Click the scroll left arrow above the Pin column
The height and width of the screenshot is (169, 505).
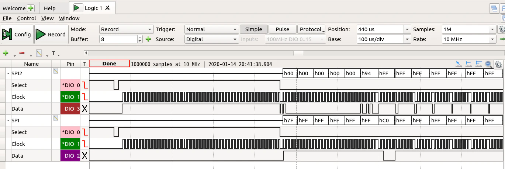coord(86,53)
